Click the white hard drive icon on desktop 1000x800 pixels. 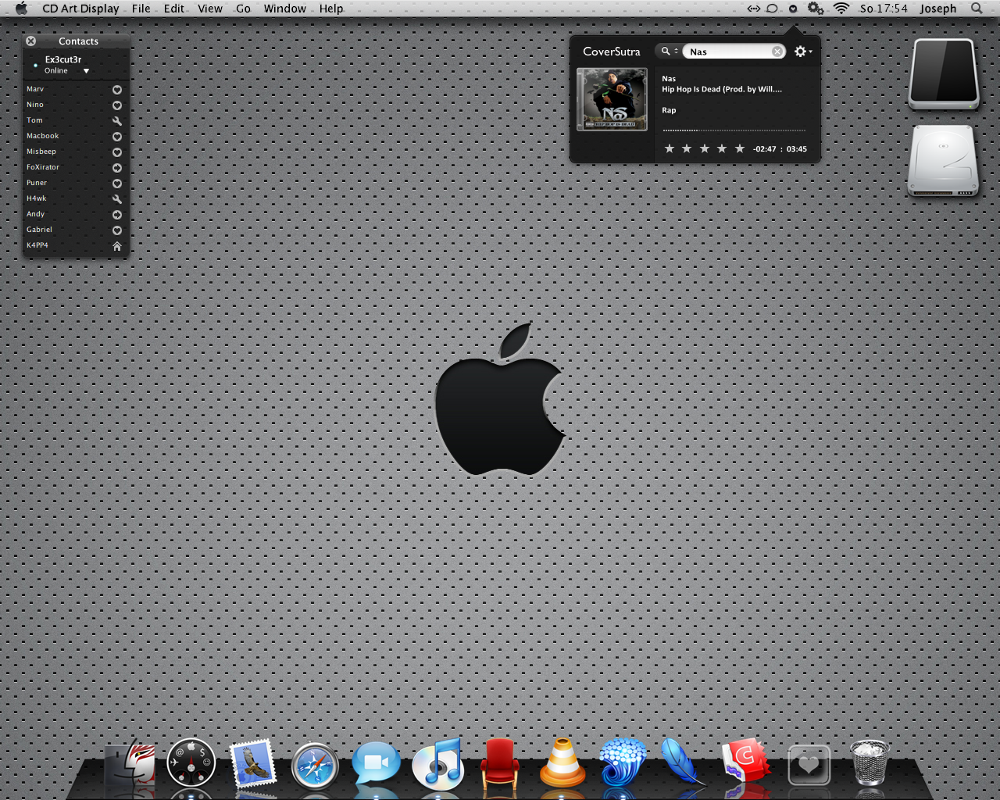[944, 161]
